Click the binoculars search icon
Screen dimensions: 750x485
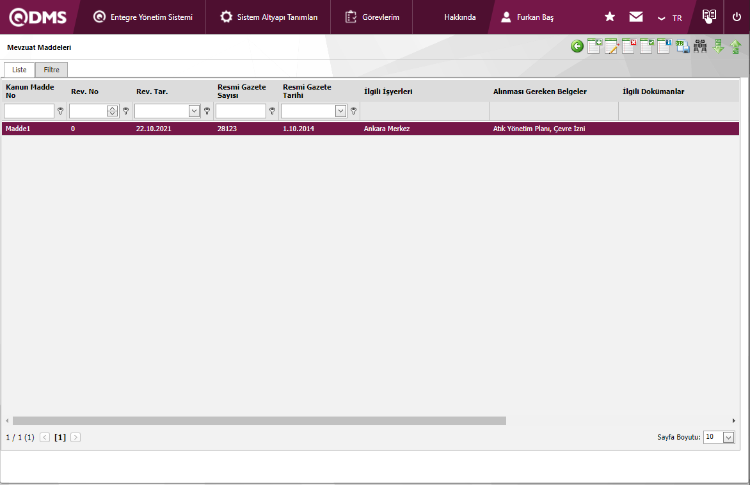[700, 47]
